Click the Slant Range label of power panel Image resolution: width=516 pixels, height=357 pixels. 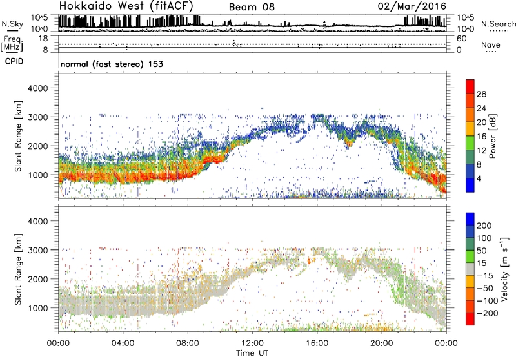click(18, 136)
